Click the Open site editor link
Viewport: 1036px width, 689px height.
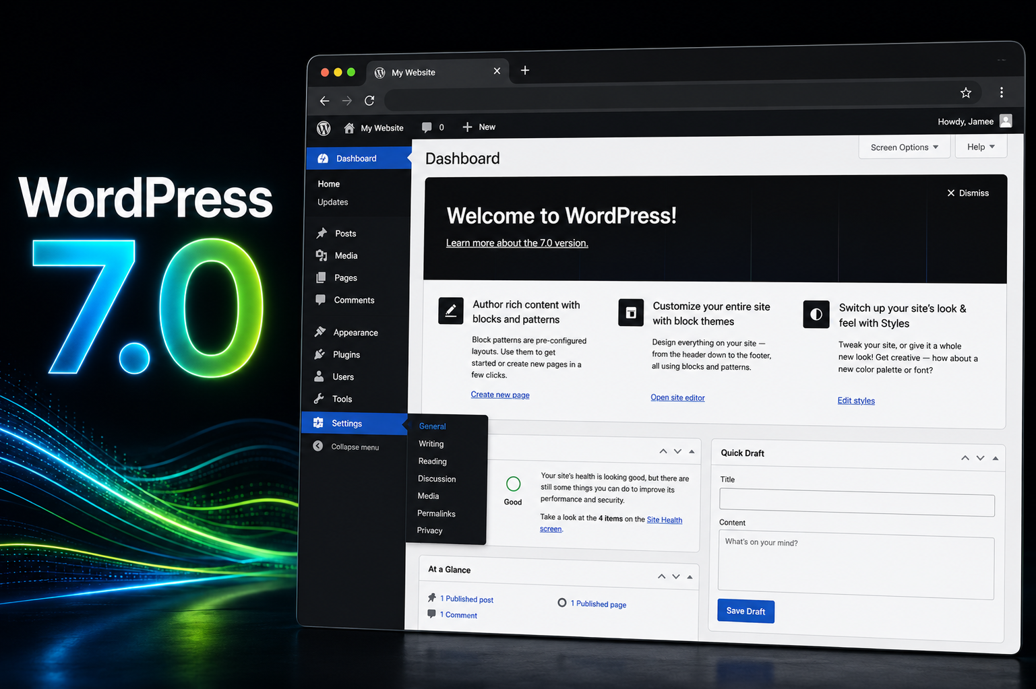coord(677,397)
